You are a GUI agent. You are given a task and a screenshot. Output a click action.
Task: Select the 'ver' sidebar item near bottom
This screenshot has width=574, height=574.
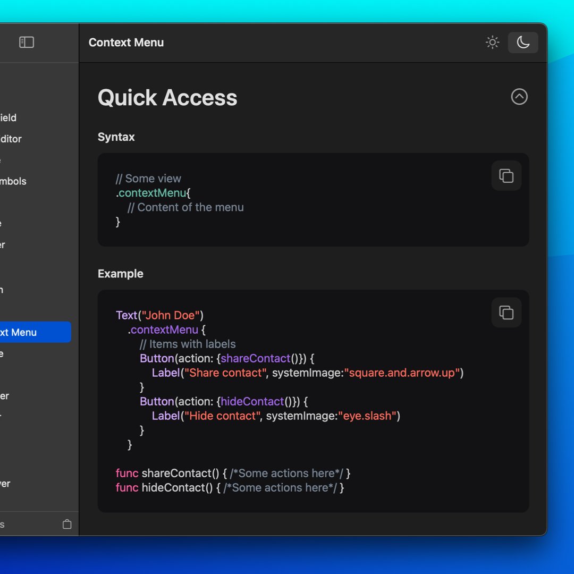coord(5,484)
